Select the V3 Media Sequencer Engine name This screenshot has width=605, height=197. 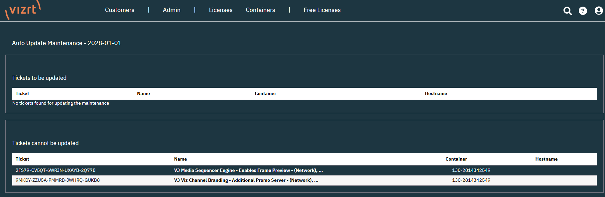pyautogui.click(x=248, y=170)
